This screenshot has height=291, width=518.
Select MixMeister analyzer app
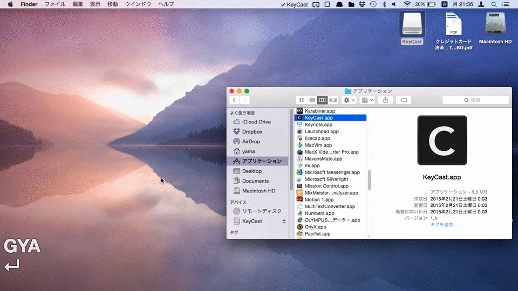(330, 193)
